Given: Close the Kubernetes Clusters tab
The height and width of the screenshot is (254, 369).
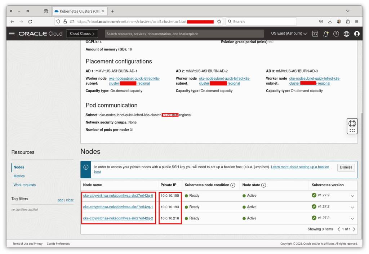Looking at the screenshot, I should point(103,11).
